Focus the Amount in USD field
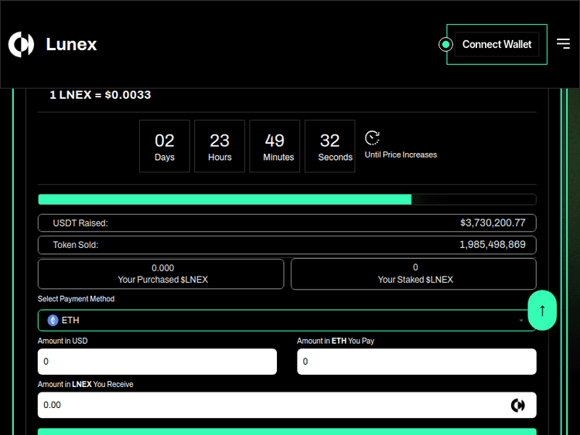Screen dimensions: 580x435 pyautogui.click(x=157, y=362)
